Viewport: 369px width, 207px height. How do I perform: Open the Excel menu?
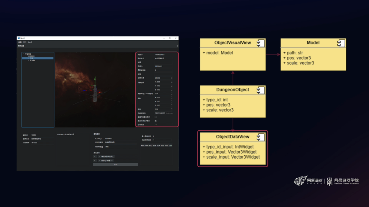tap(30, 42)
